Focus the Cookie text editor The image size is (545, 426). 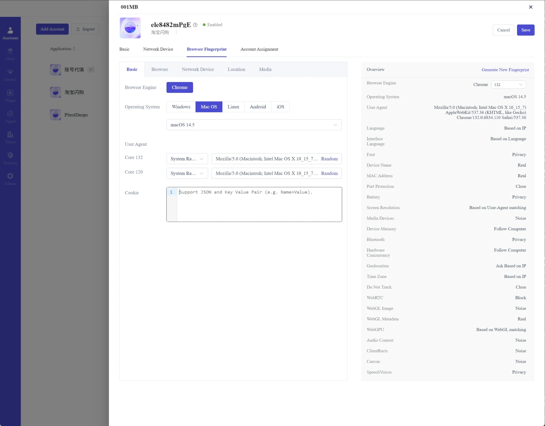(x=254, y=204)
